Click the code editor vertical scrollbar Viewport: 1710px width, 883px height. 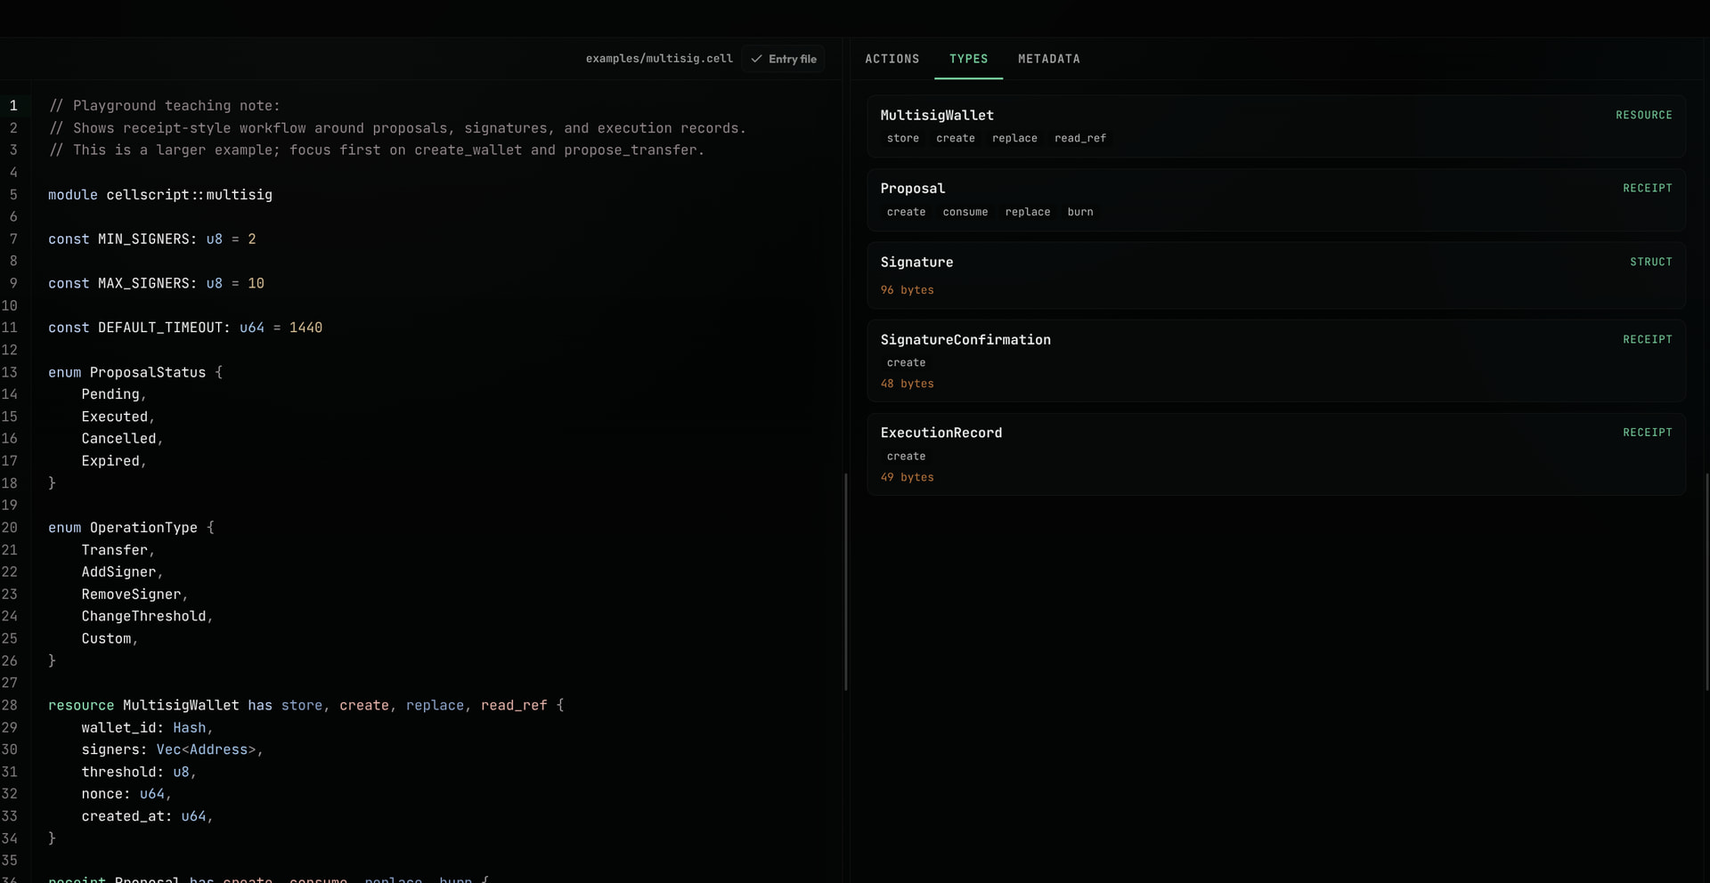click(845, 581)
